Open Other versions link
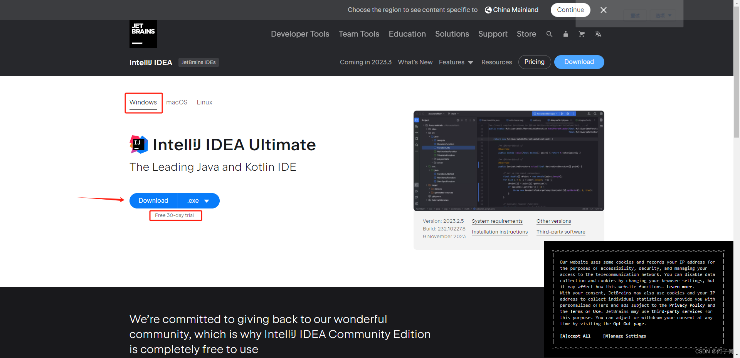740x358 pixels. coord(554,221)
